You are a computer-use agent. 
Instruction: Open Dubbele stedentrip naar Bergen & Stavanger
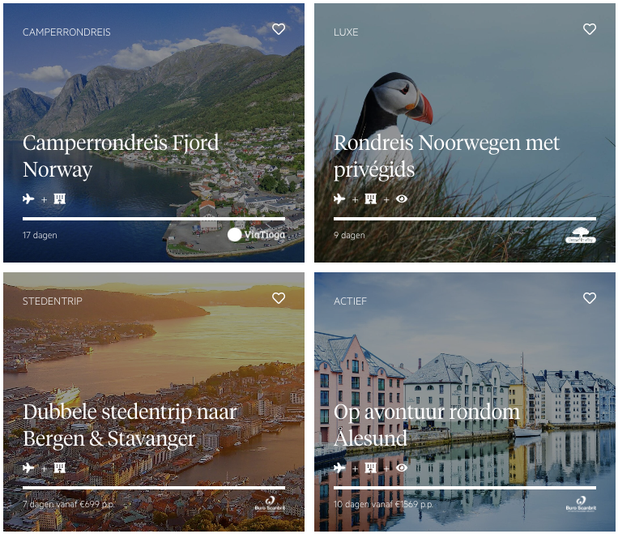130,425
